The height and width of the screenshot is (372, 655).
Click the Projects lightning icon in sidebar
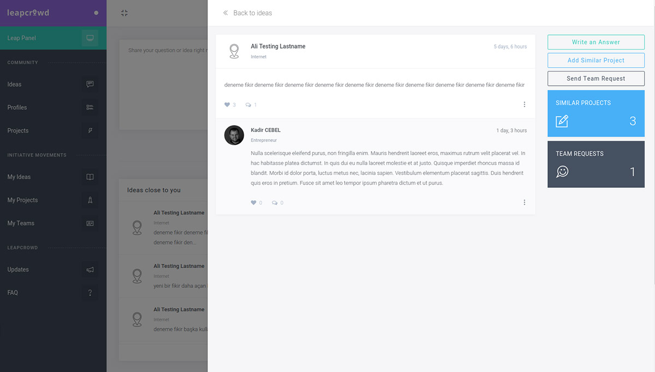click(90, 131)
